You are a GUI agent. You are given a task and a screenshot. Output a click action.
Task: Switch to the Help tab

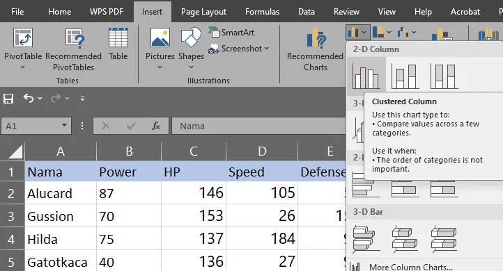[423, 12]
